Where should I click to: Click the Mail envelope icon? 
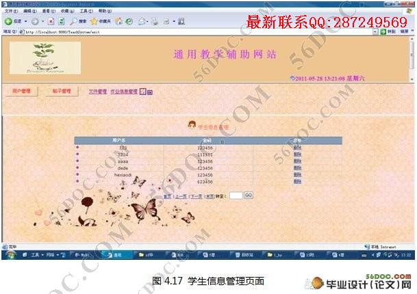[x=142, y=21]
